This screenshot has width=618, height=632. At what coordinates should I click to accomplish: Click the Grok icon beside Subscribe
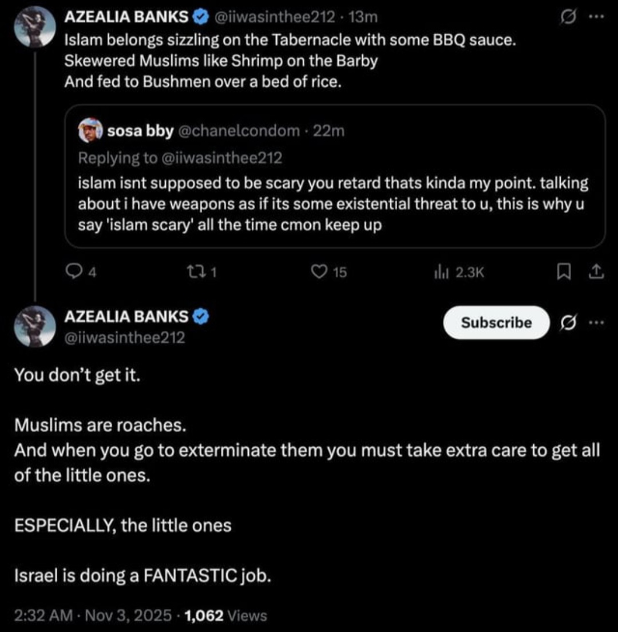point(568,322)
